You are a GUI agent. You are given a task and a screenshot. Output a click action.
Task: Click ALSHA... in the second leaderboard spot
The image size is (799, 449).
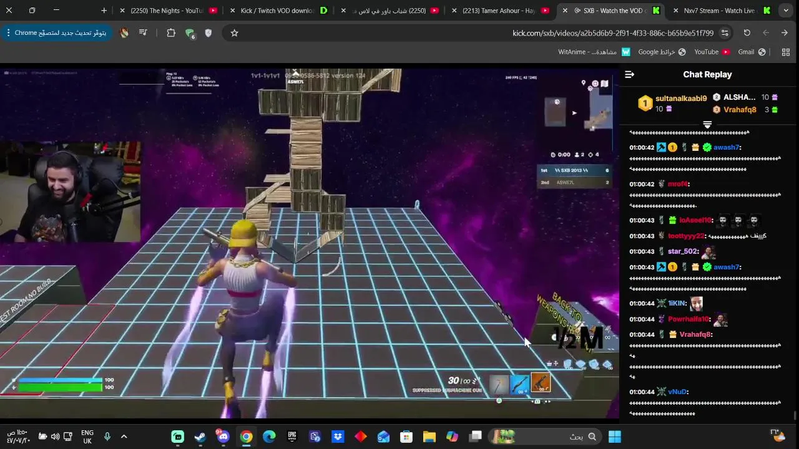pyautogui.click(x=739, y=97)
